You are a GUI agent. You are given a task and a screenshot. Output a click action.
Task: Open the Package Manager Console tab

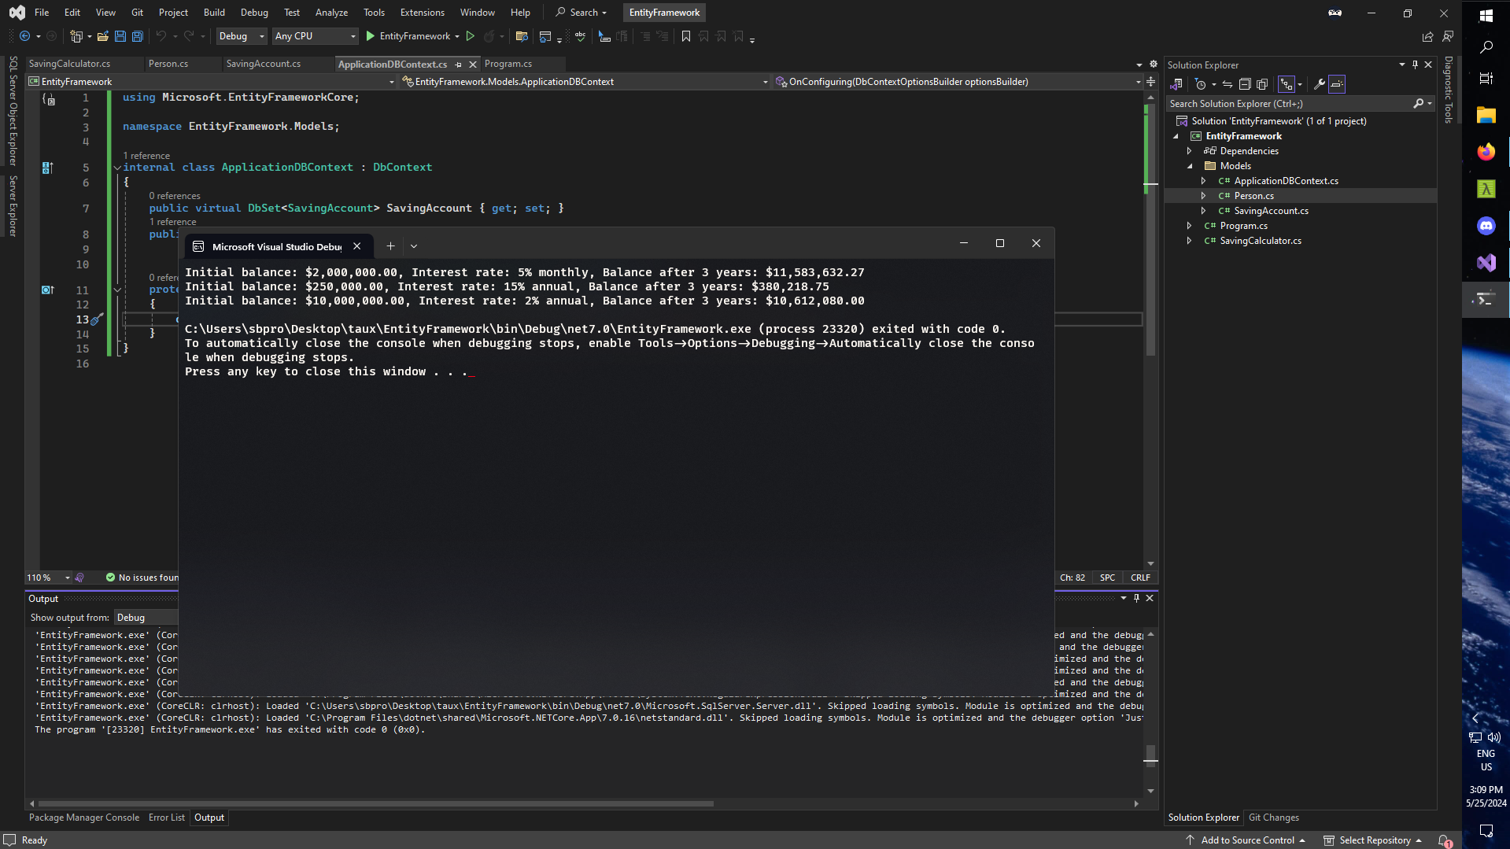pos(84,818)
